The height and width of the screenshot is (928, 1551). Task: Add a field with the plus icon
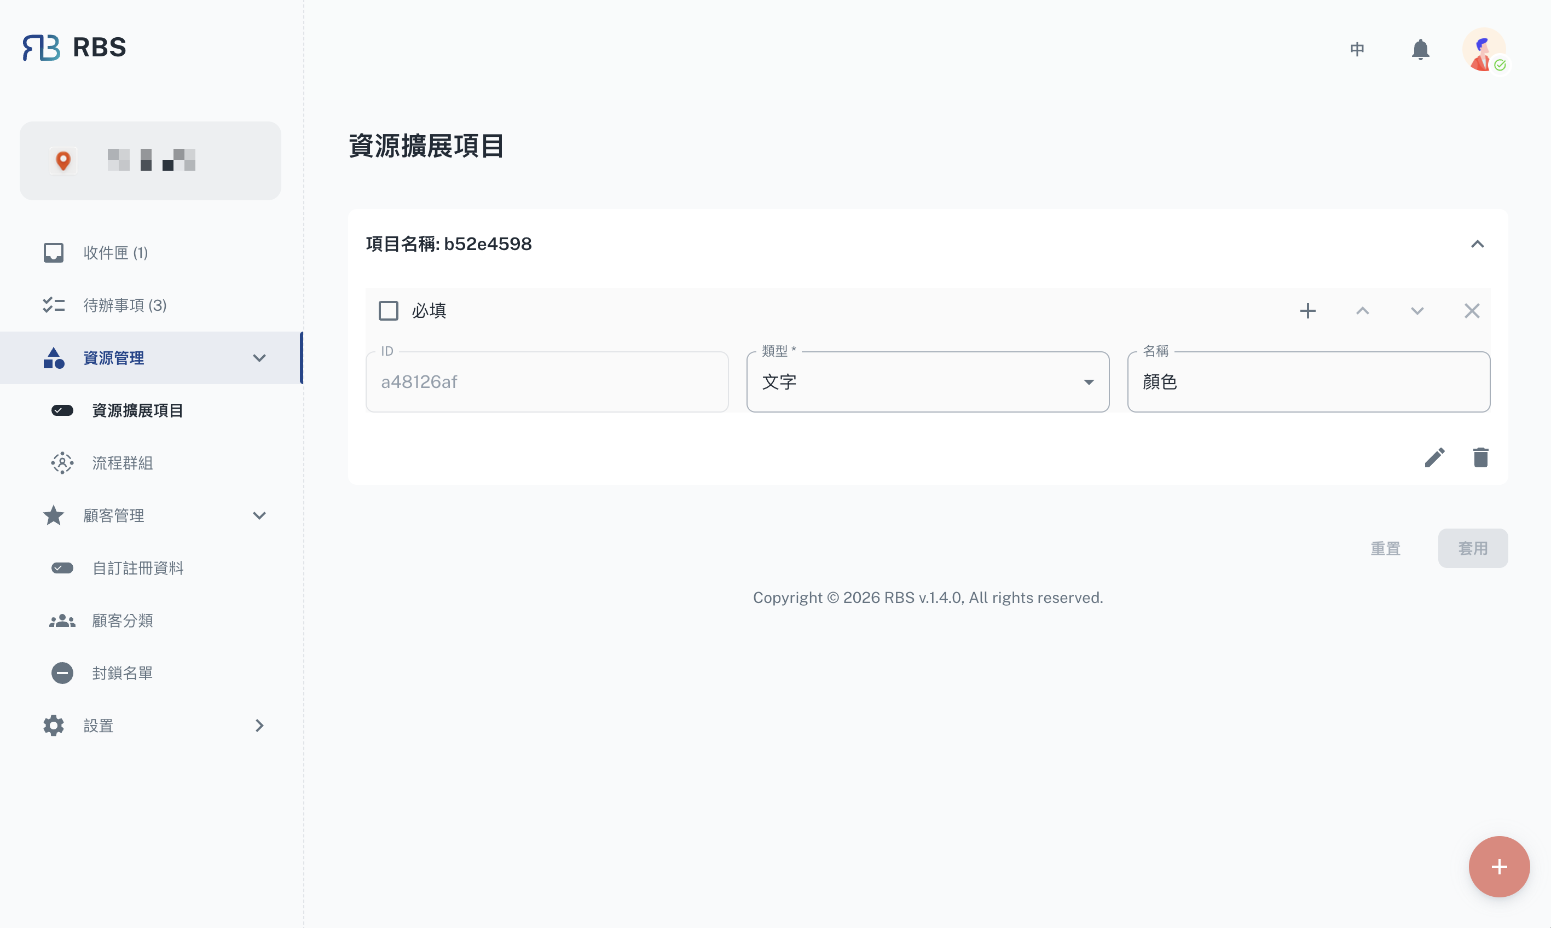(x=1307, y=311)
